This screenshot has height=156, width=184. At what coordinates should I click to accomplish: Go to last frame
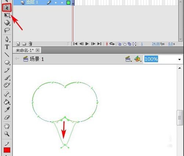(x=99, y=44)
